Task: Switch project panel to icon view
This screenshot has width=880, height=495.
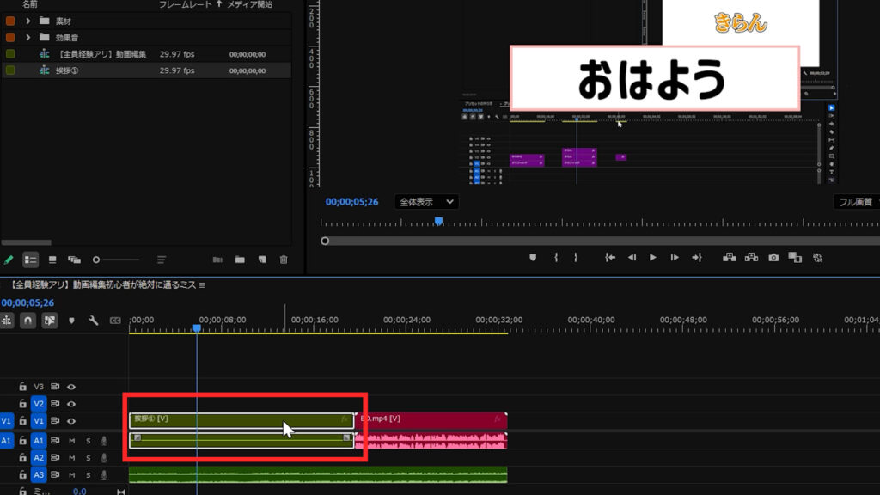Action: [52, 260]
